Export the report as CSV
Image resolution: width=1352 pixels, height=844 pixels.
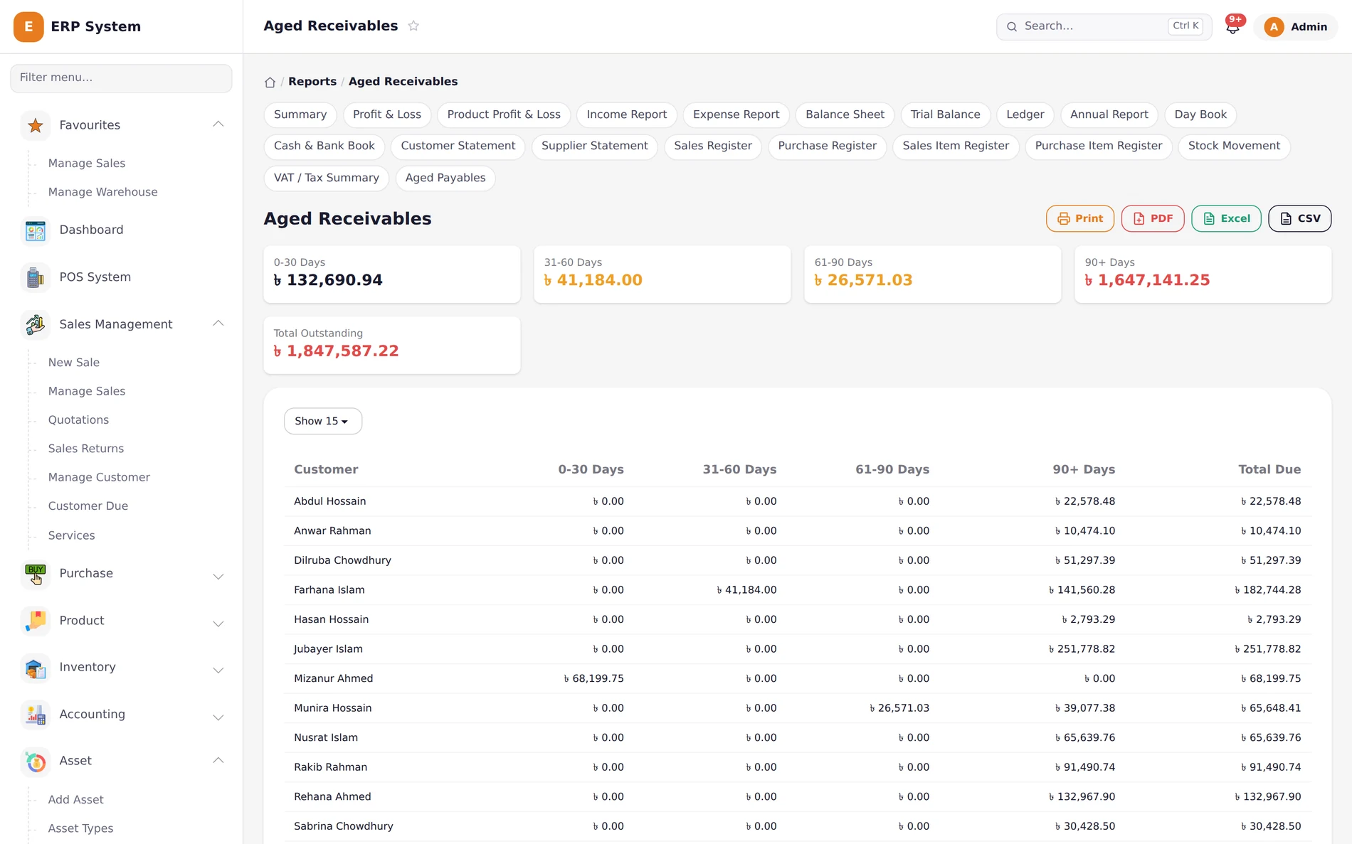click(1299, 218)
